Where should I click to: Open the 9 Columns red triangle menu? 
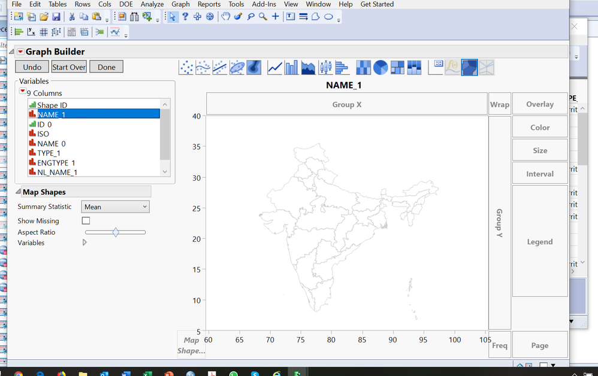pos(23,91)
